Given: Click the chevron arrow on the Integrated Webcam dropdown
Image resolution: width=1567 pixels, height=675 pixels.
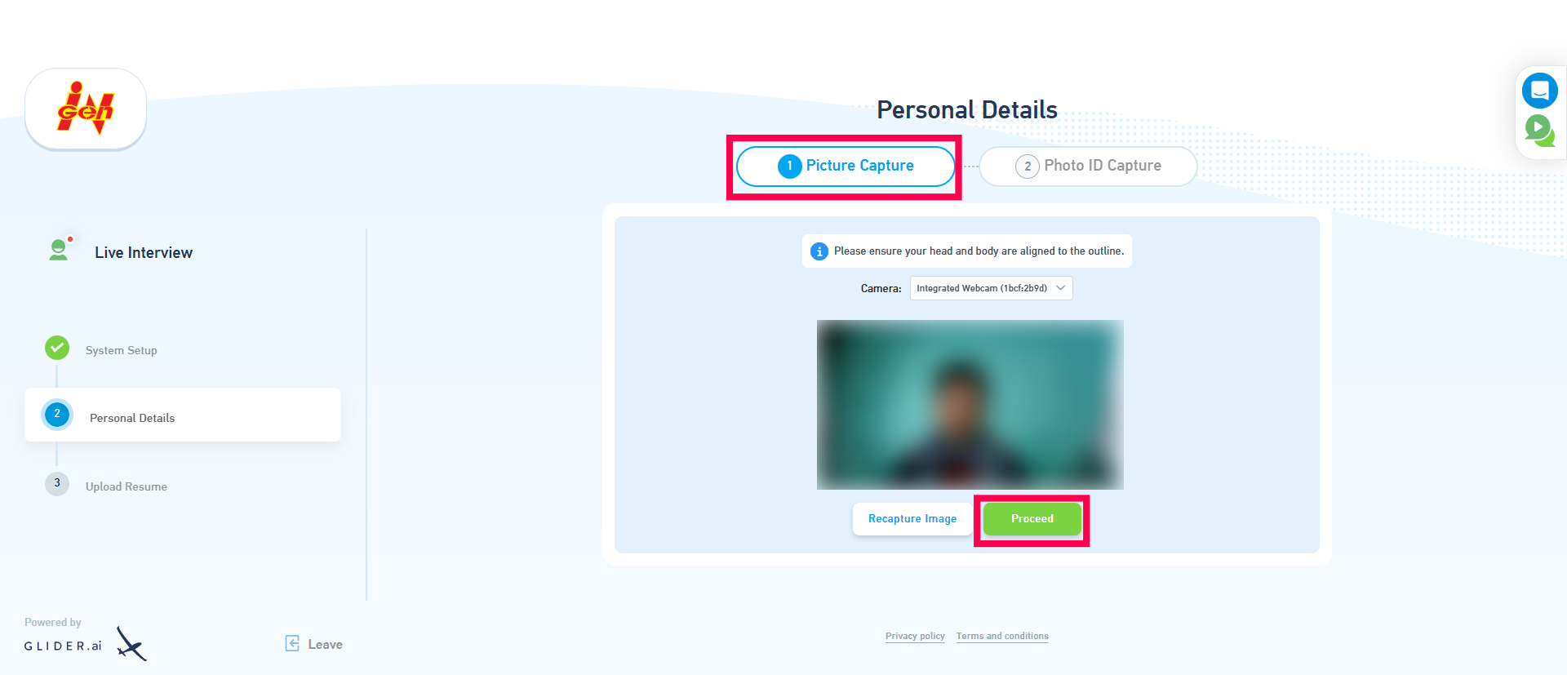Looking at the screenshot, I should tap(1060, 288).
